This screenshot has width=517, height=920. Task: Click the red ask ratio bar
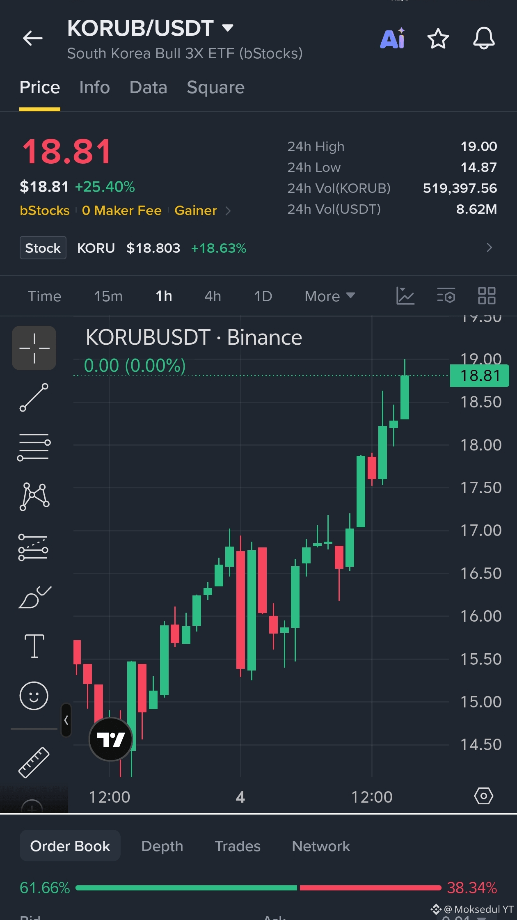371,888
